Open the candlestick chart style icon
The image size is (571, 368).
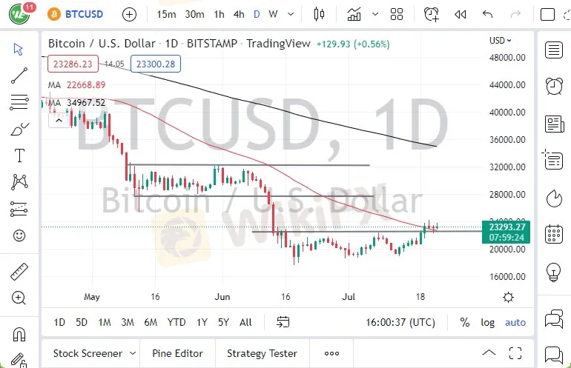pos(320,14)
